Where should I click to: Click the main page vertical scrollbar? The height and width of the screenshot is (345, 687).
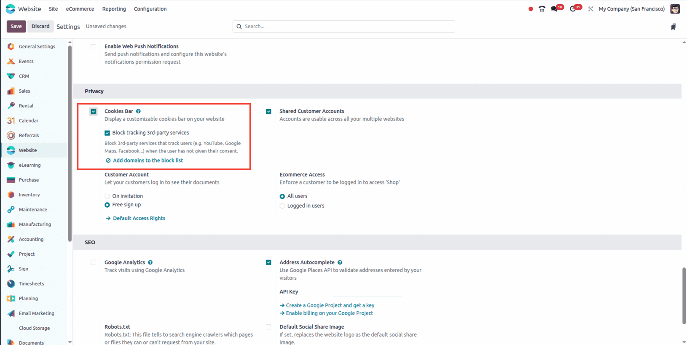684,296
